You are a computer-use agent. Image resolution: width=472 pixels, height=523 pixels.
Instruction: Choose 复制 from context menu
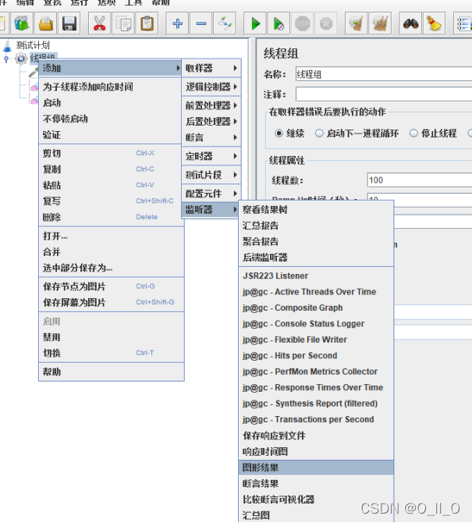(x=112, y=169)
